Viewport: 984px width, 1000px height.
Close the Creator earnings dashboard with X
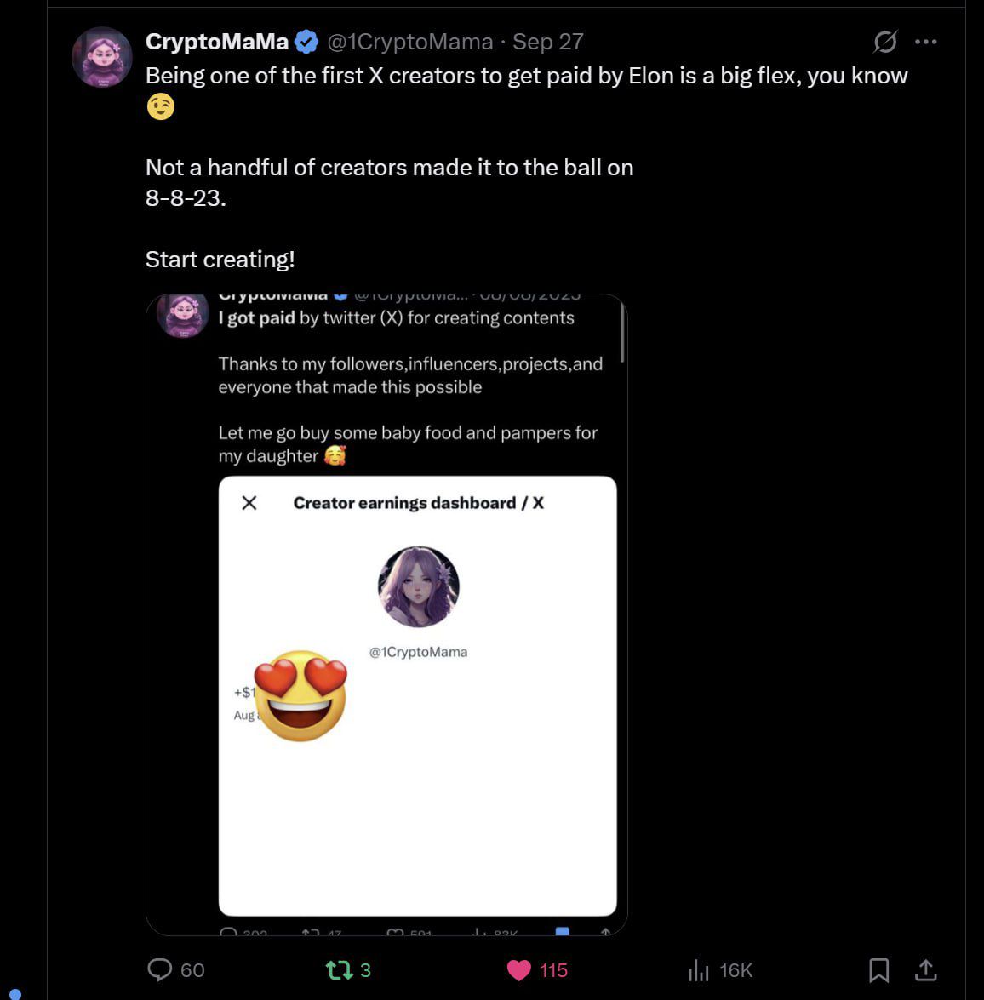[249, 503]
